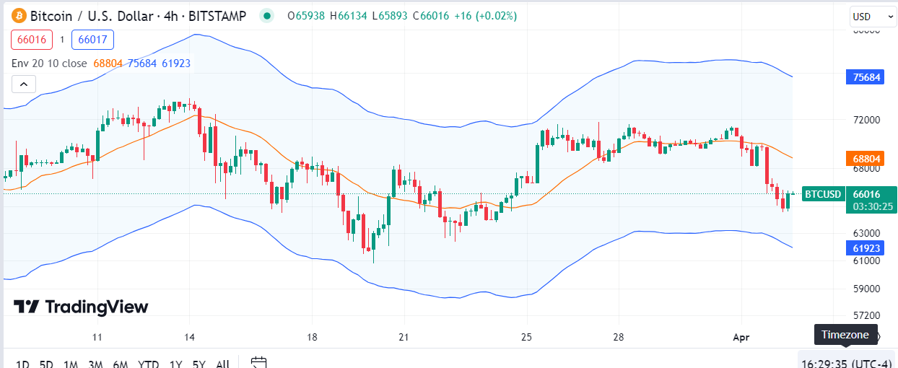Screen dimensions: 898x368
Task: Click the TradingView logo
Action: click(81, 307)
